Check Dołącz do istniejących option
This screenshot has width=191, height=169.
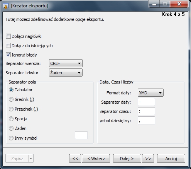[8, 46]
